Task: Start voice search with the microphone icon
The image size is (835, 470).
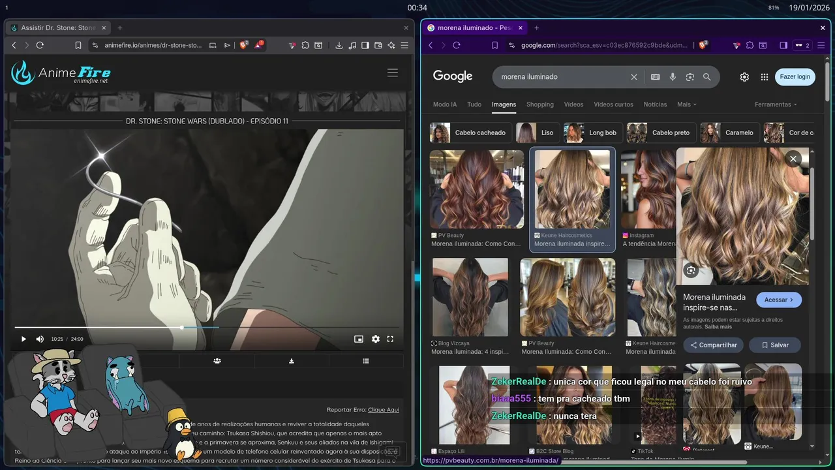Action: pyautogui.click(x=673, y=76)
